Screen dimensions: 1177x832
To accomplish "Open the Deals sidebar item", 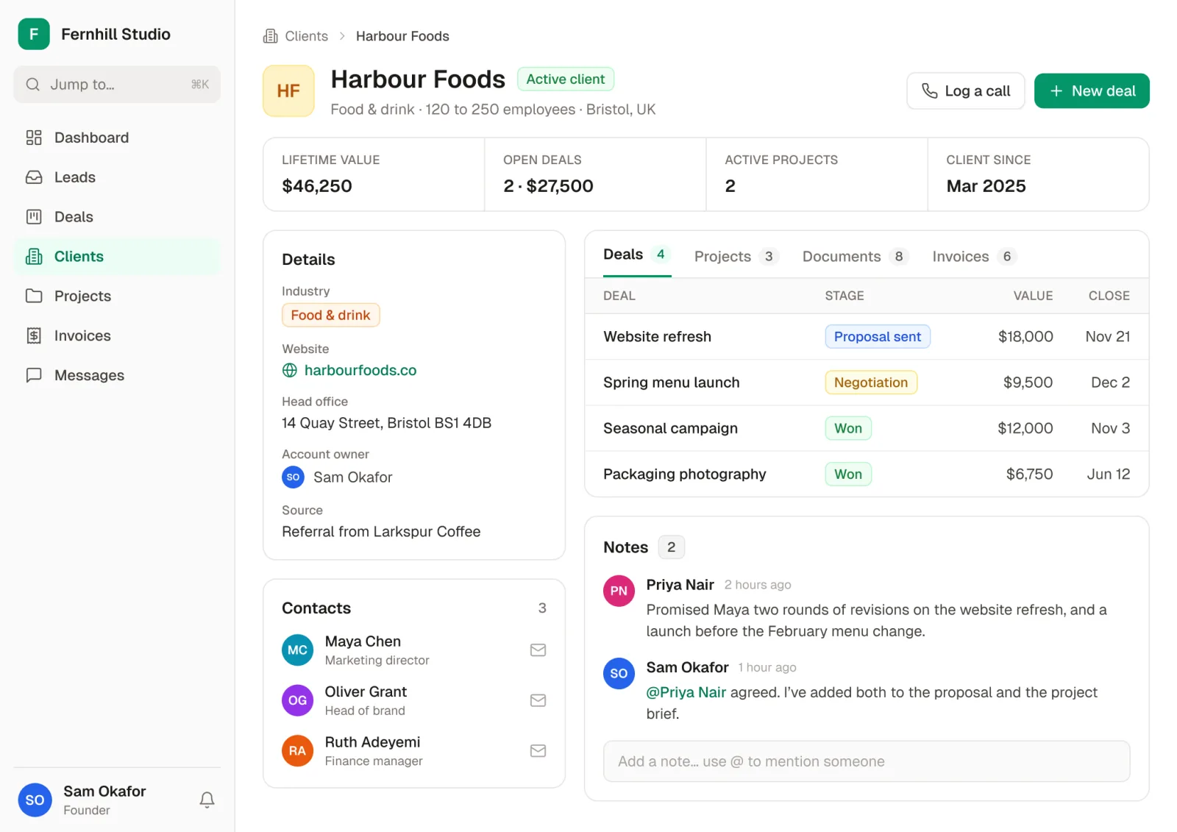I will [117, 217].
